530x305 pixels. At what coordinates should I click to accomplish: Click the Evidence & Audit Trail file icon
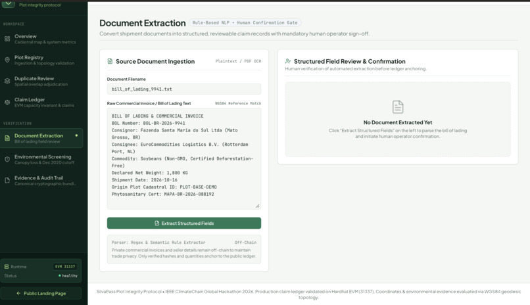point(7,180)
